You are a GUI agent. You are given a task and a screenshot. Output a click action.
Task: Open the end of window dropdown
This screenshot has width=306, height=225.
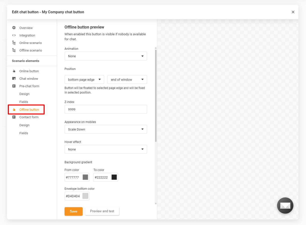click(127, 79)
